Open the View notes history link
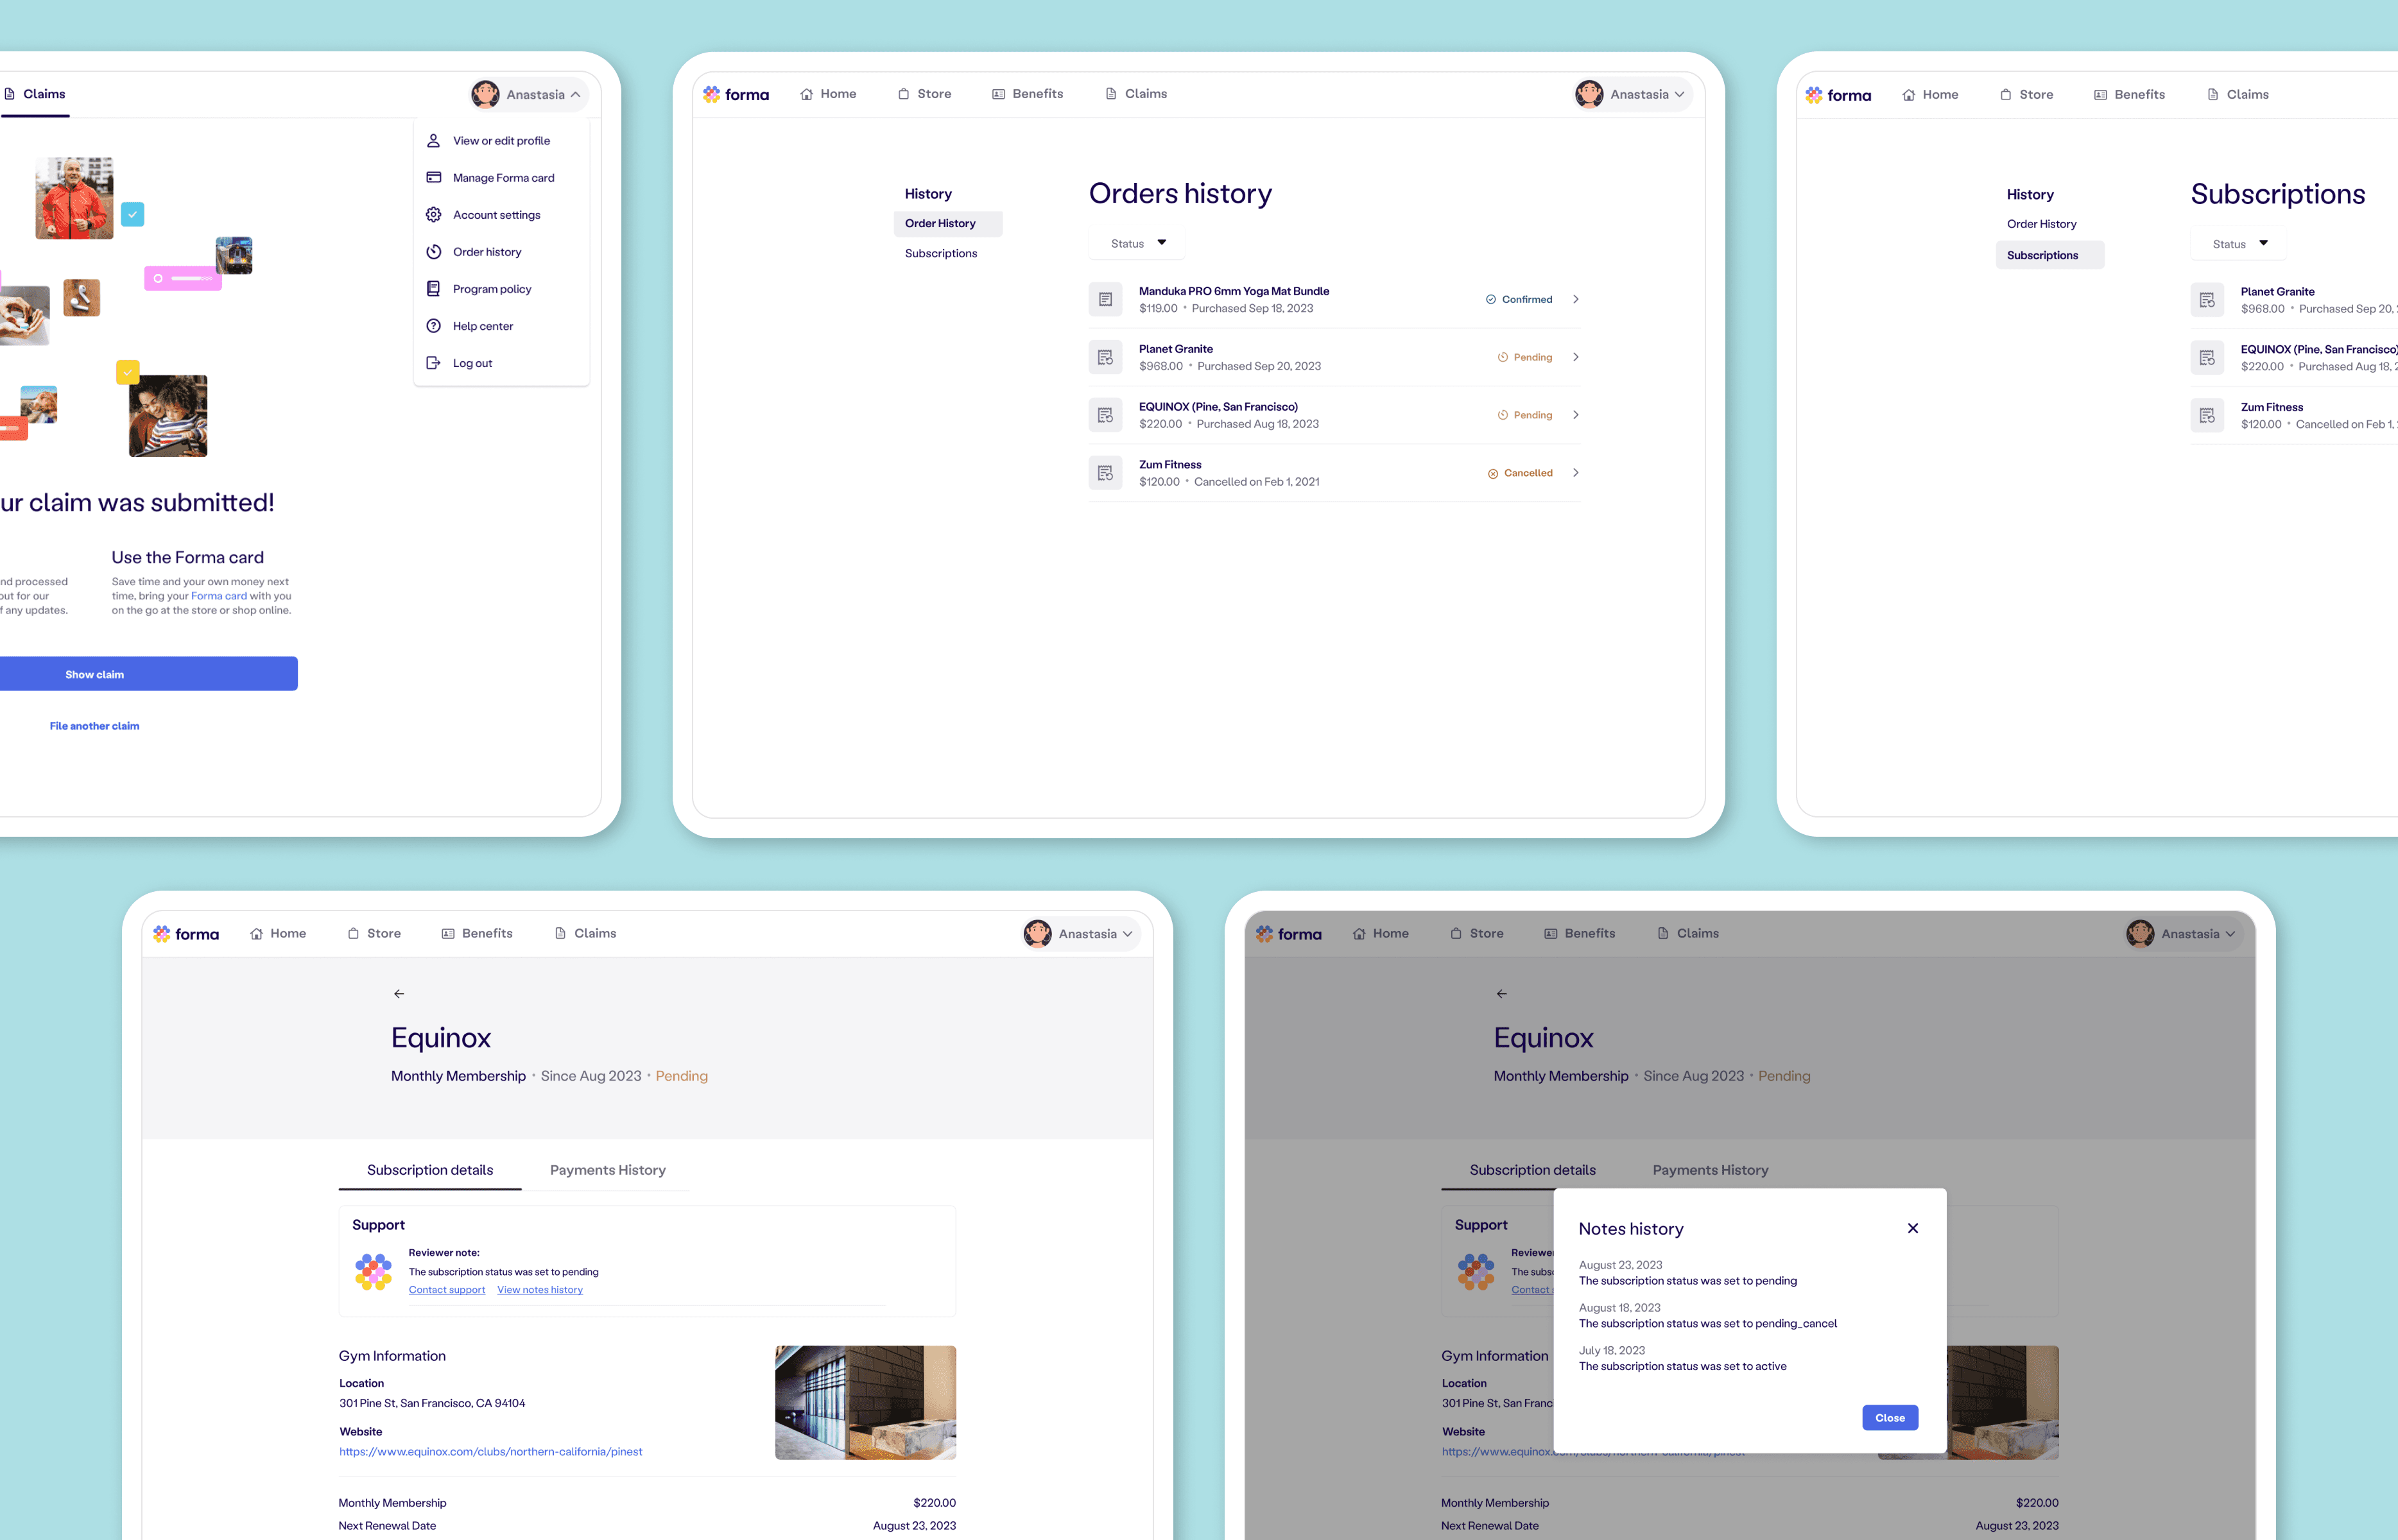This screenshot has width=2398, height=1540. tap(540, 1290)
